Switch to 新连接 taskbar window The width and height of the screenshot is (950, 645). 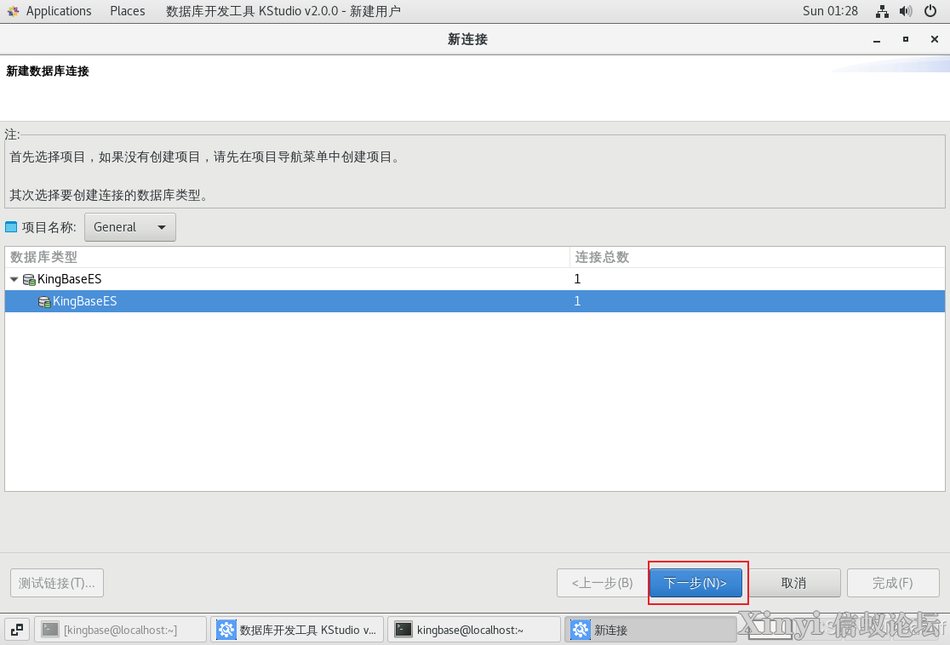(650, 630)
